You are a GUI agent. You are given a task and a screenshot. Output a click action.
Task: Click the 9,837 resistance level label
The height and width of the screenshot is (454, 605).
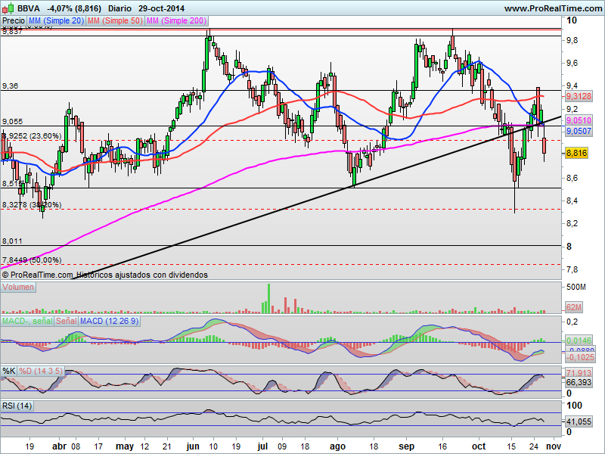(12, 32)
